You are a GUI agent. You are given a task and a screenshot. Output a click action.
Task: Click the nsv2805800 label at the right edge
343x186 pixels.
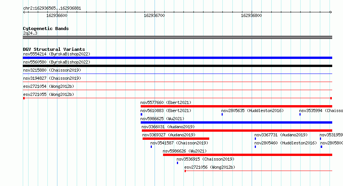pyautogui.click(x=331, y=143)
